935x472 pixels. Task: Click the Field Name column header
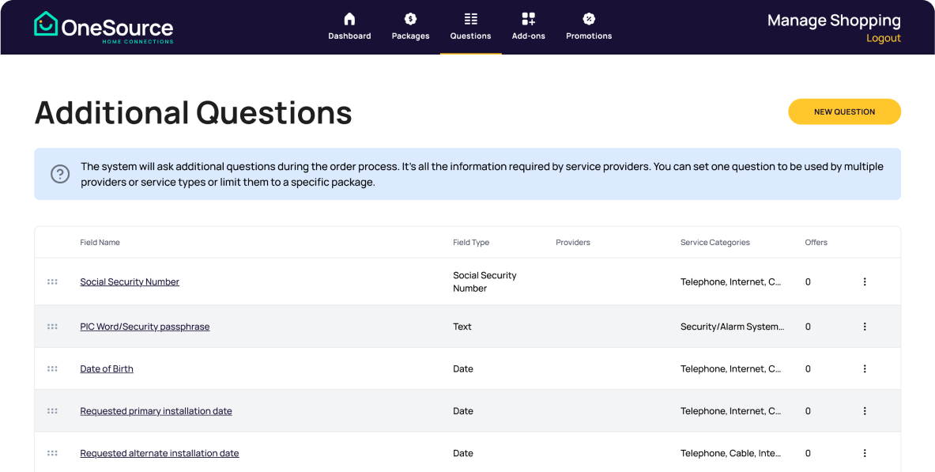coord(100,242)
